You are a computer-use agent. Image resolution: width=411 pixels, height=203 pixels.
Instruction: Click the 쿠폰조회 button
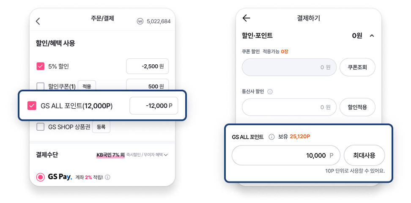[358, 67]
